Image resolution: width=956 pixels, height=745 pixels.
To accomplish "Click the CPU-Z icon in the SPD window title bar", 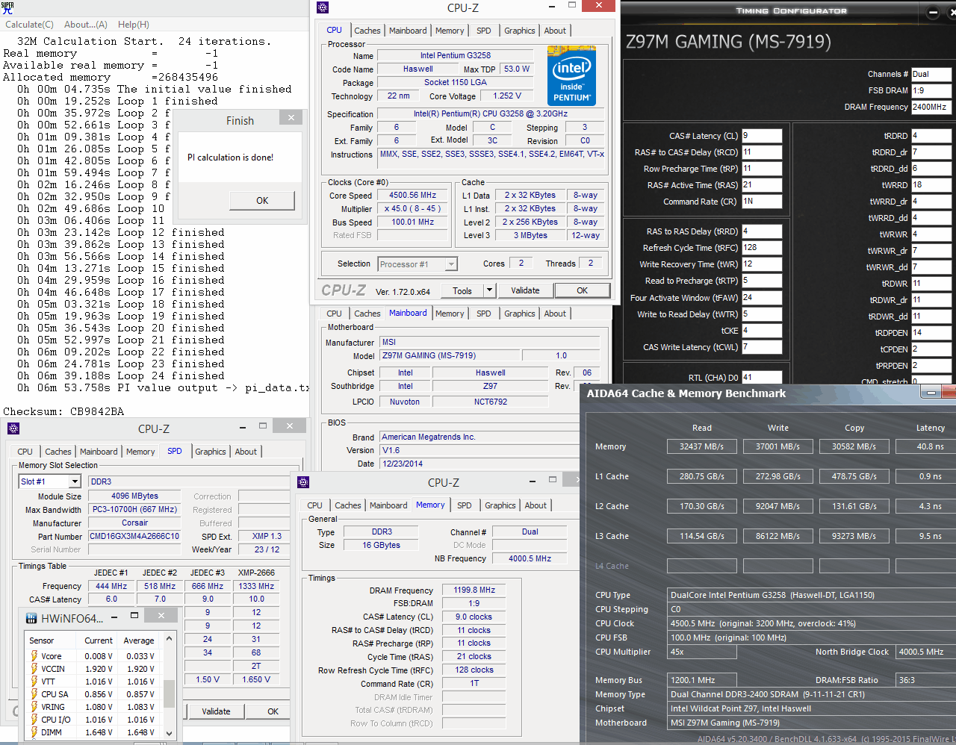I will pyautogui.click(x=13, y=428).
